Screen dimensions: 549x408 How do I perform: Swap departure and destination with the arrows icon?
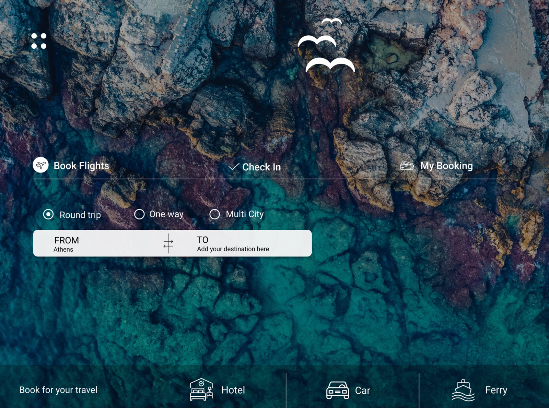[x=168, y=244]
